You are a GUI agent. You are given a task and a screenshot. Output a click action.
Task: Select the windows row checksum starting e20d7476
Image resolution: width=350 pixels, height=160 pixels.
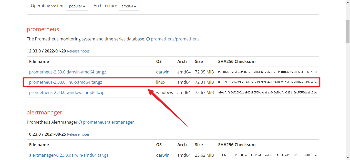point(267,93)
